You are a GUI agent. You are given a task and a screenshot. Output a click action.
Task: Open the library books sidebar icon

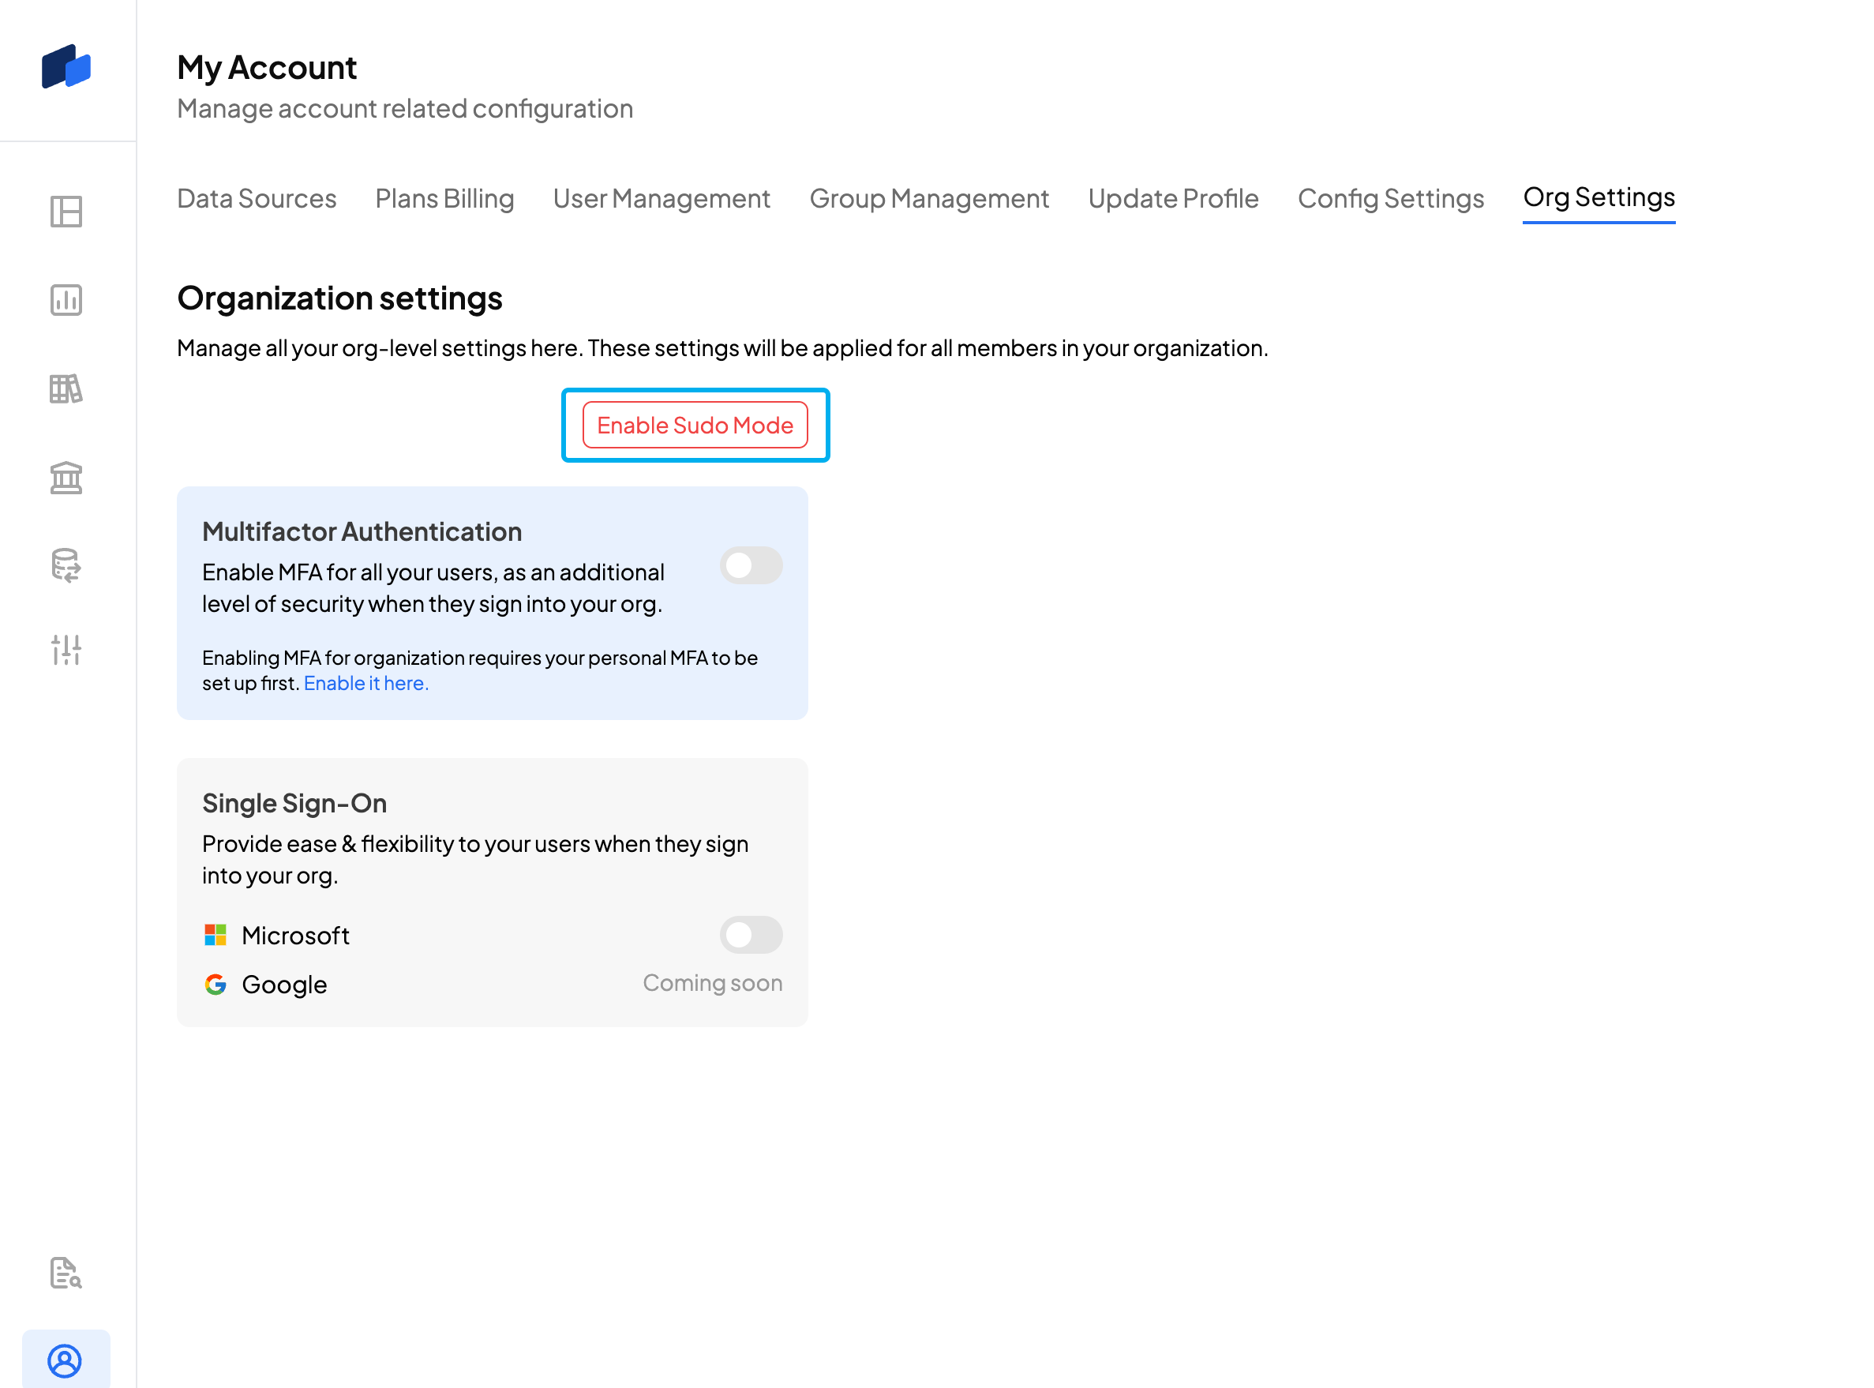tap(66, 389)
